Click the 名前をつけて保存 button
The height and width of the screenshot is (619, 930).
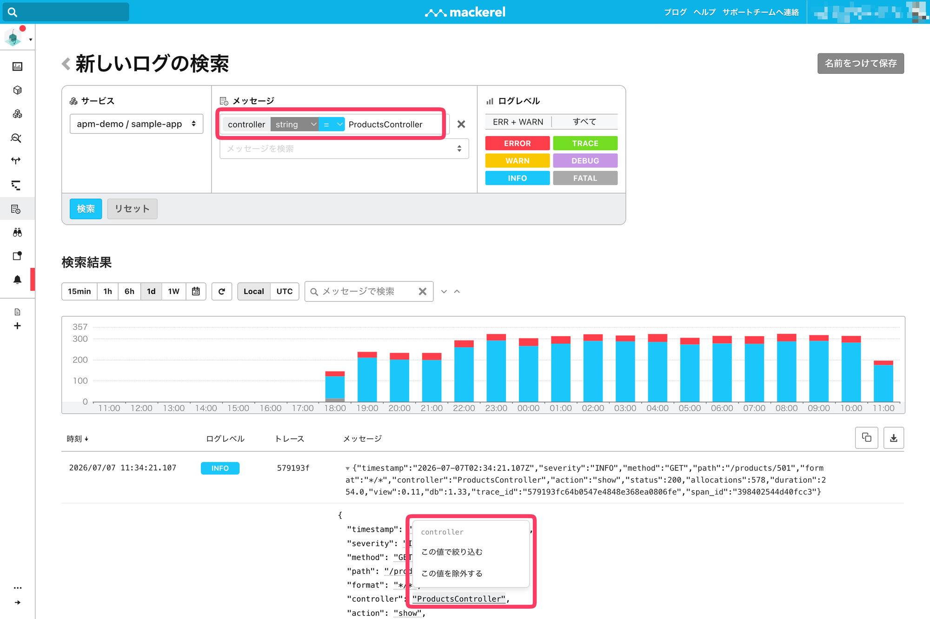pyautogui.click(x=861, y=64)
